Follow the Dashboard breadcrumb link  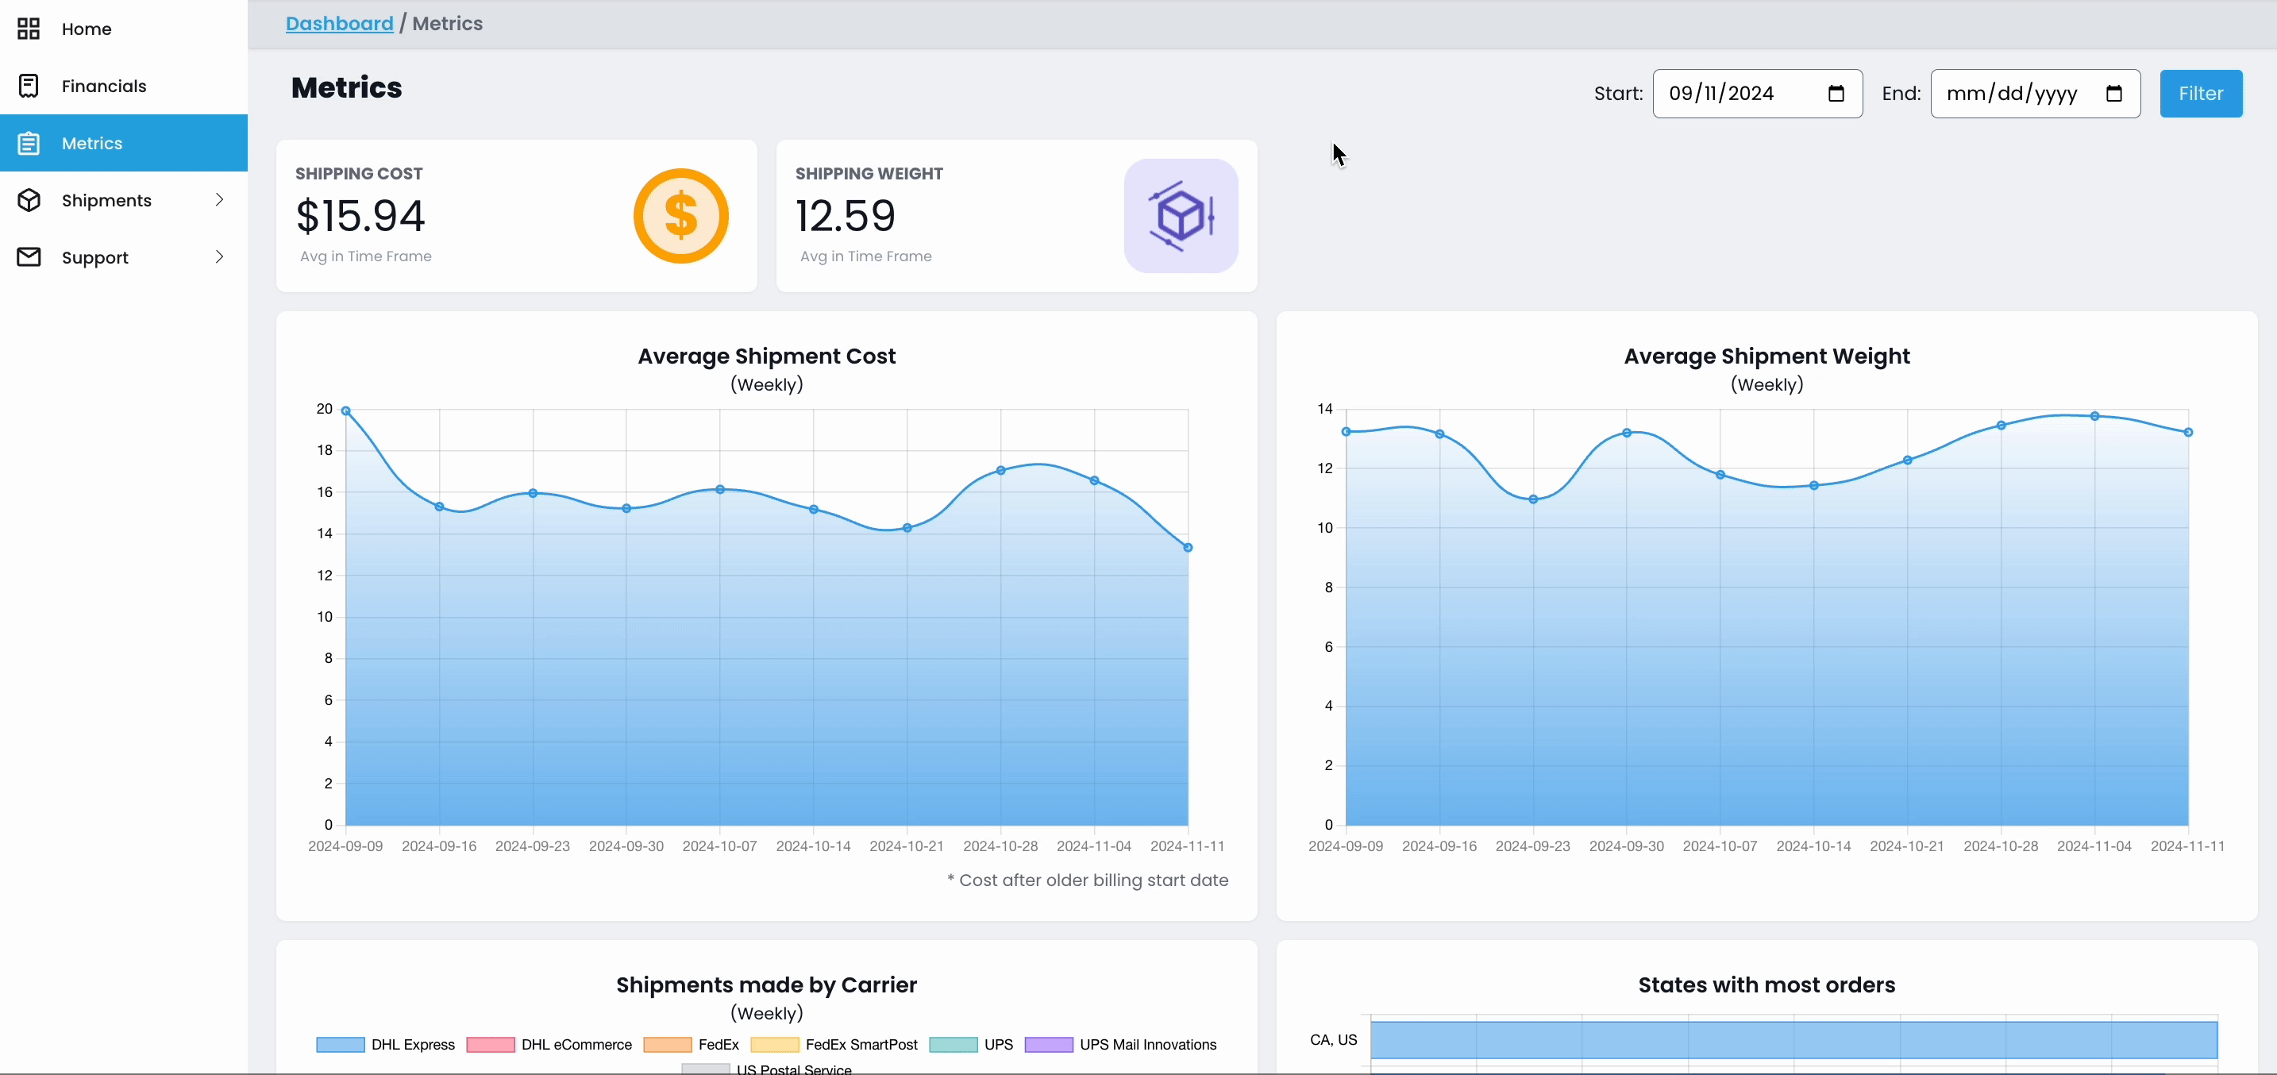(x=338, y=24)
